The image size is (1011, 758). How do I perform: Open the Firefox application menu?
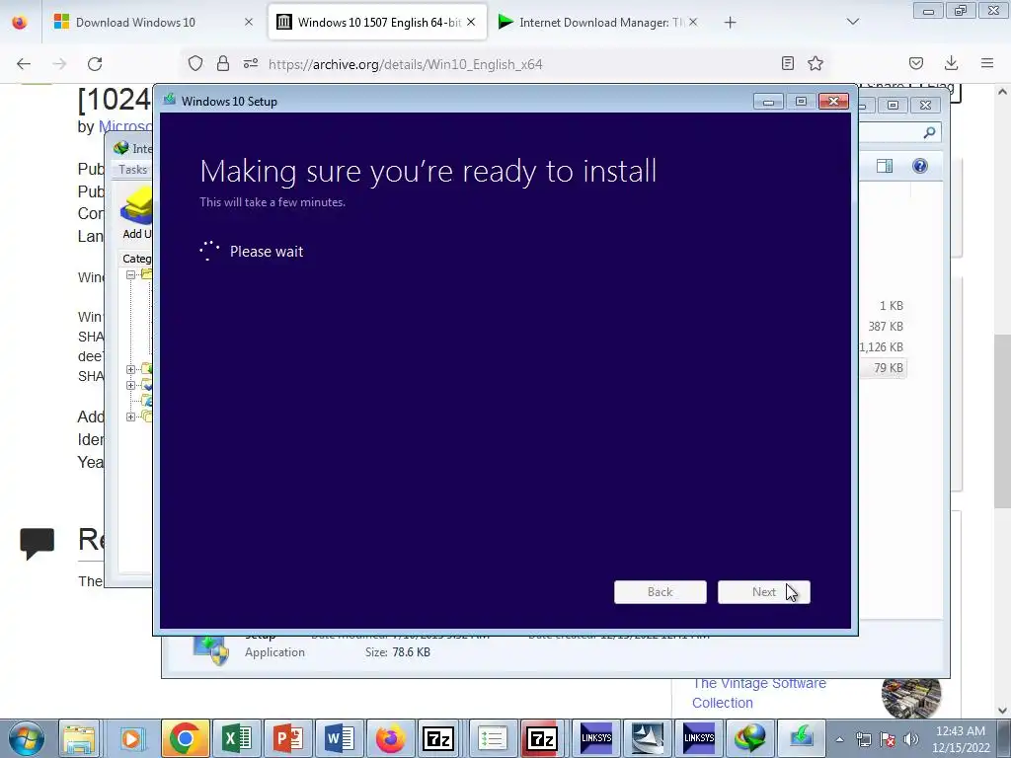pyautogui.click(x=987, y=63)
